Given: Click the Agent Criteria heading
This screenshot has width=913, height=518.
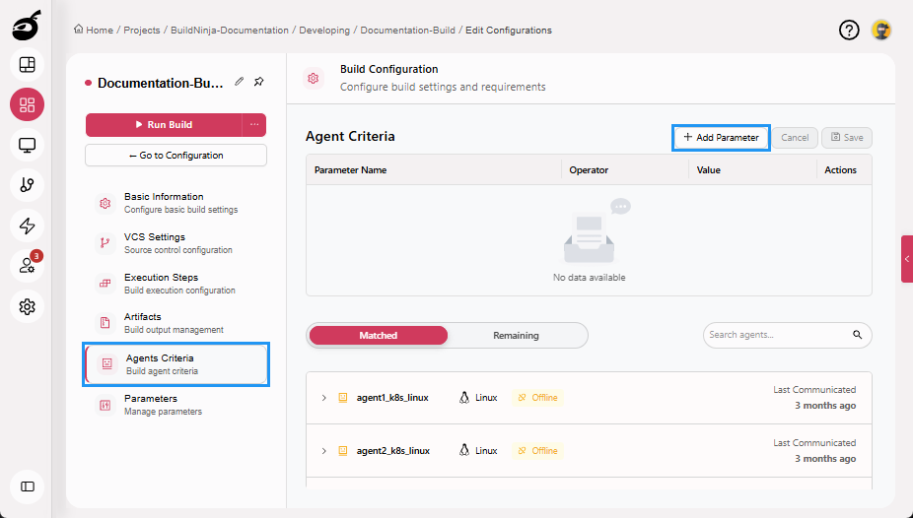Looking at the screenshot, I should pos(350,136).
